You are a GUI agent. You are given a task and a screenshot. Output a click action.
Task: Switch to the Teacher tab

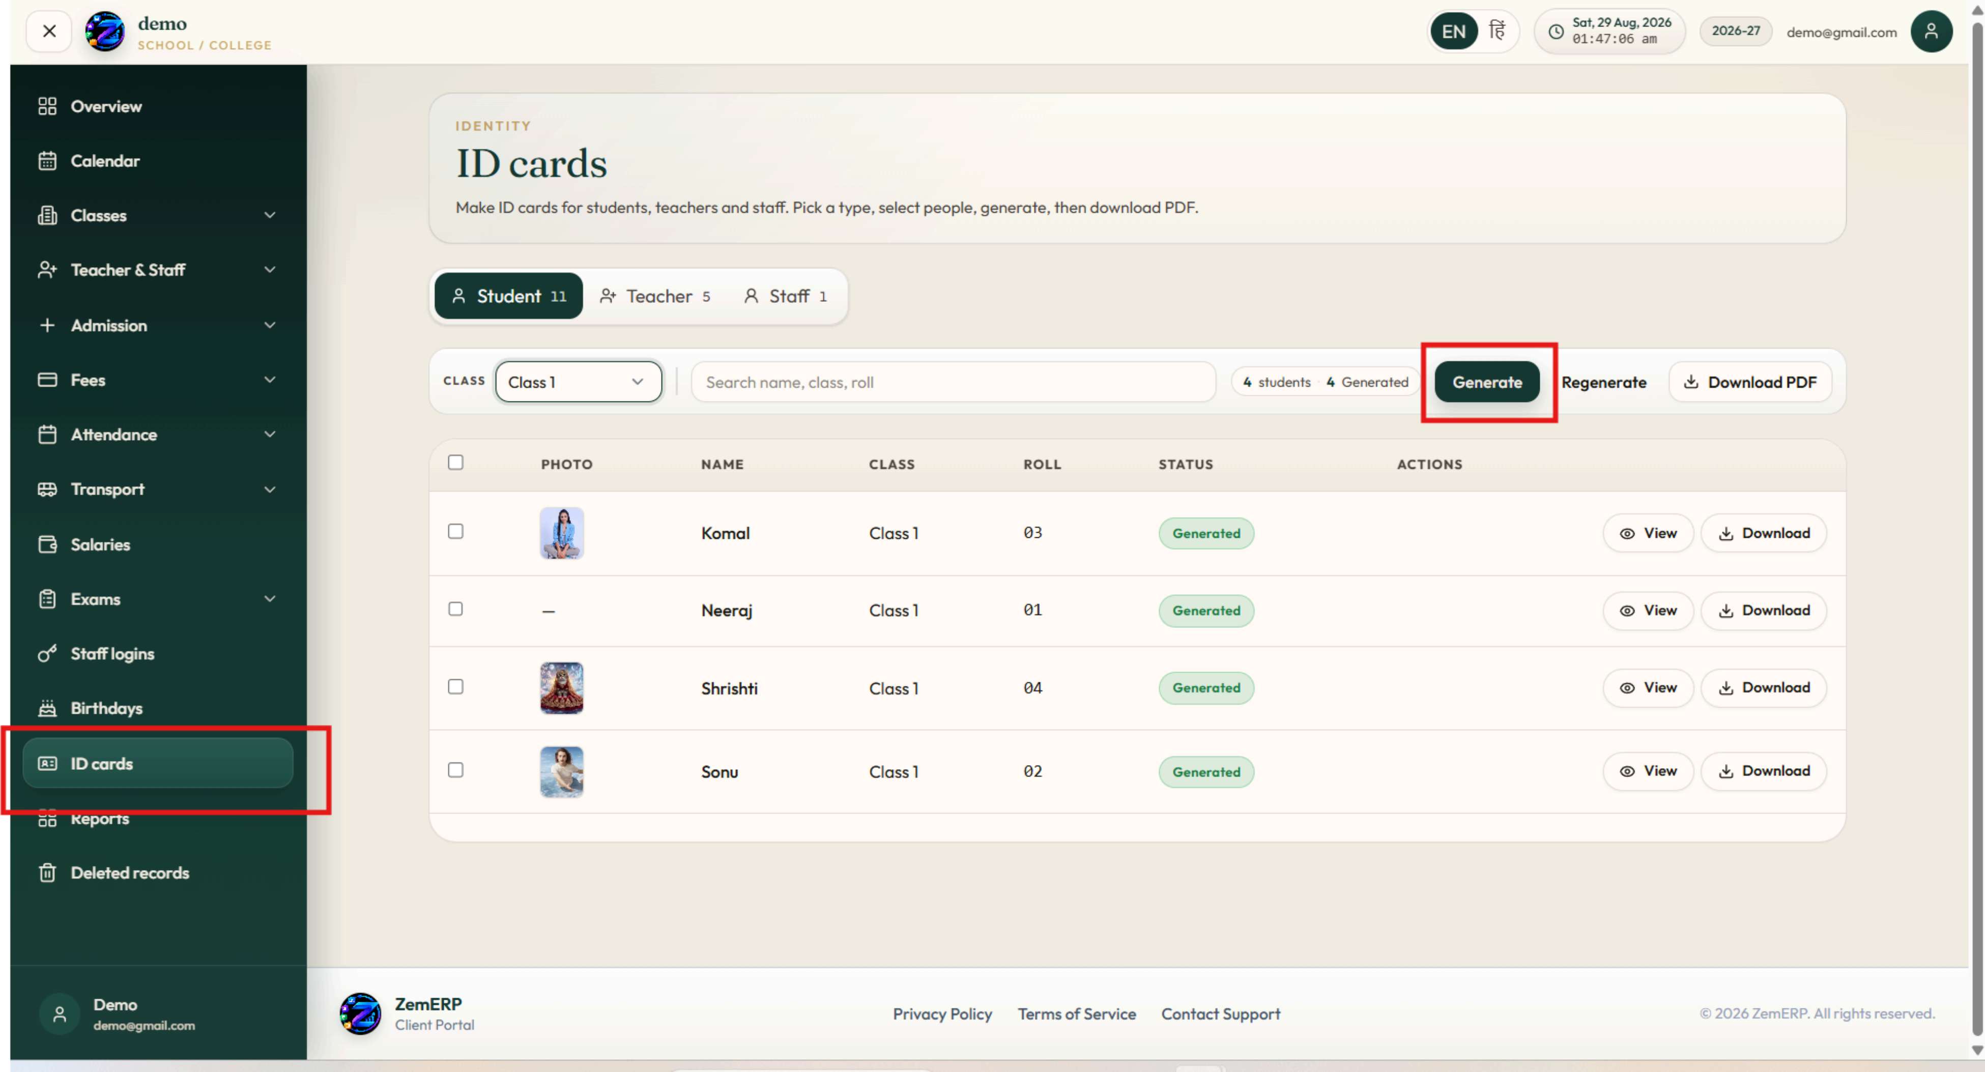pos(655,296)
